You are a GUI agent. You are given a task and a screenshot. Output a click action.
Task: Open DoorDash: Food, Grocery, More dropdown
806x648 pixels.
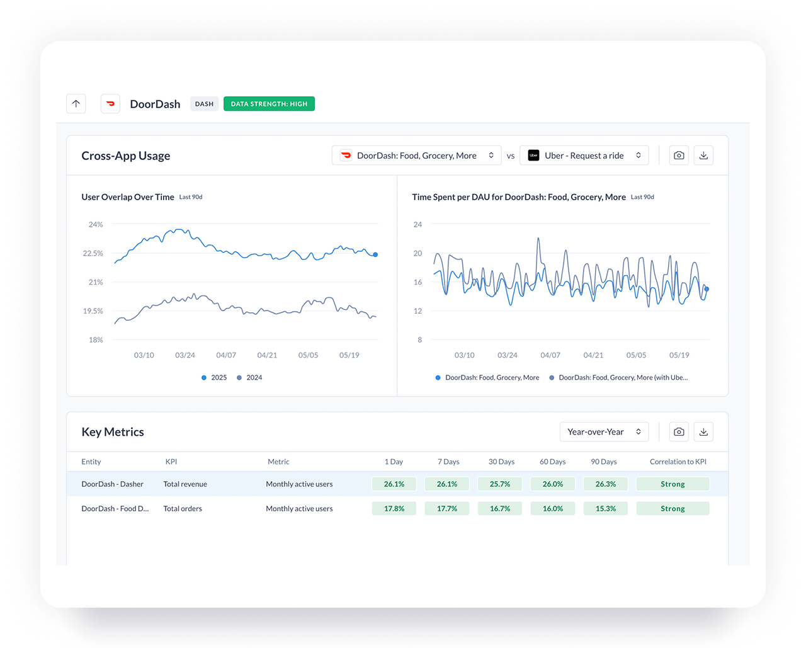point(416,156)
